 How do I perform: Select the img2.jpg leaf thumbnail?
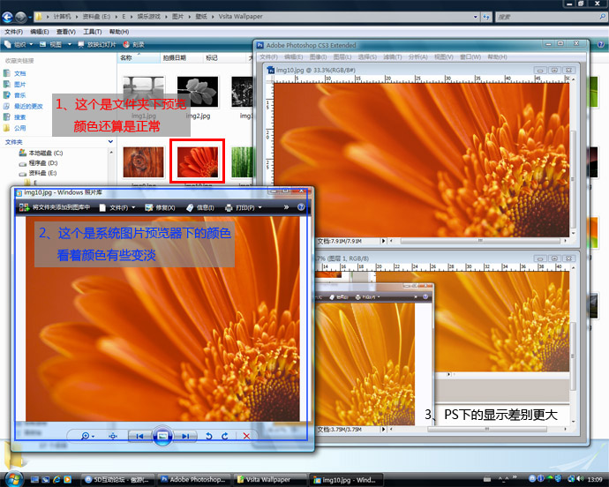(x=198, y=92)
